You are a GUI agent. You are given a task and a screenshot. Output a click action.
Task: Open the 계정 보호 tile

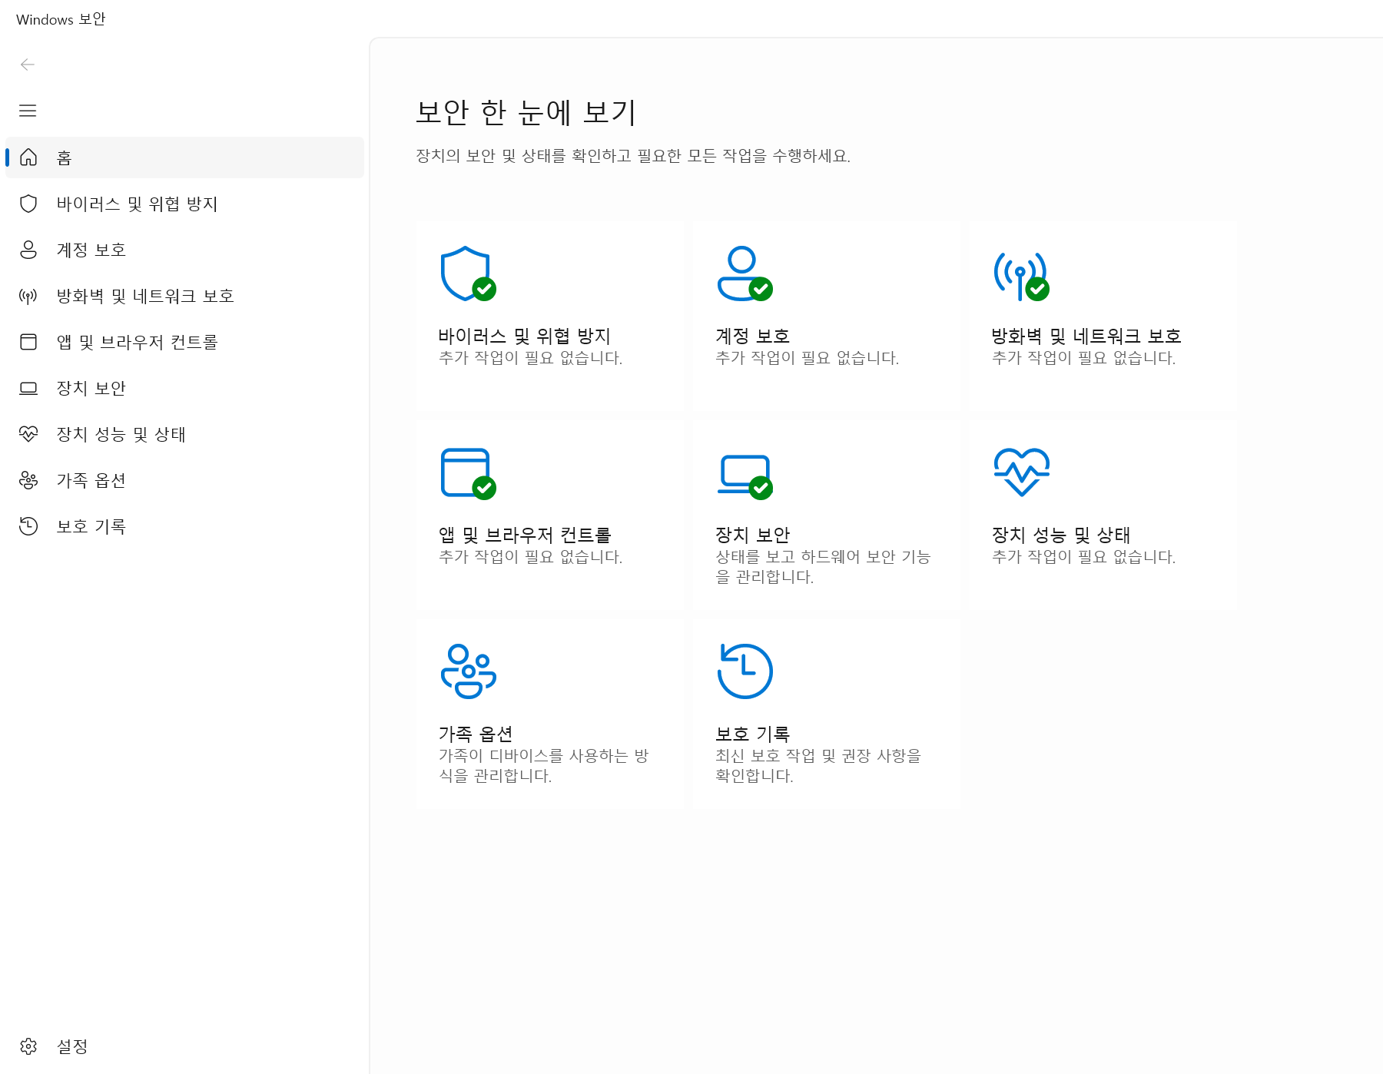tap(825, 315)
